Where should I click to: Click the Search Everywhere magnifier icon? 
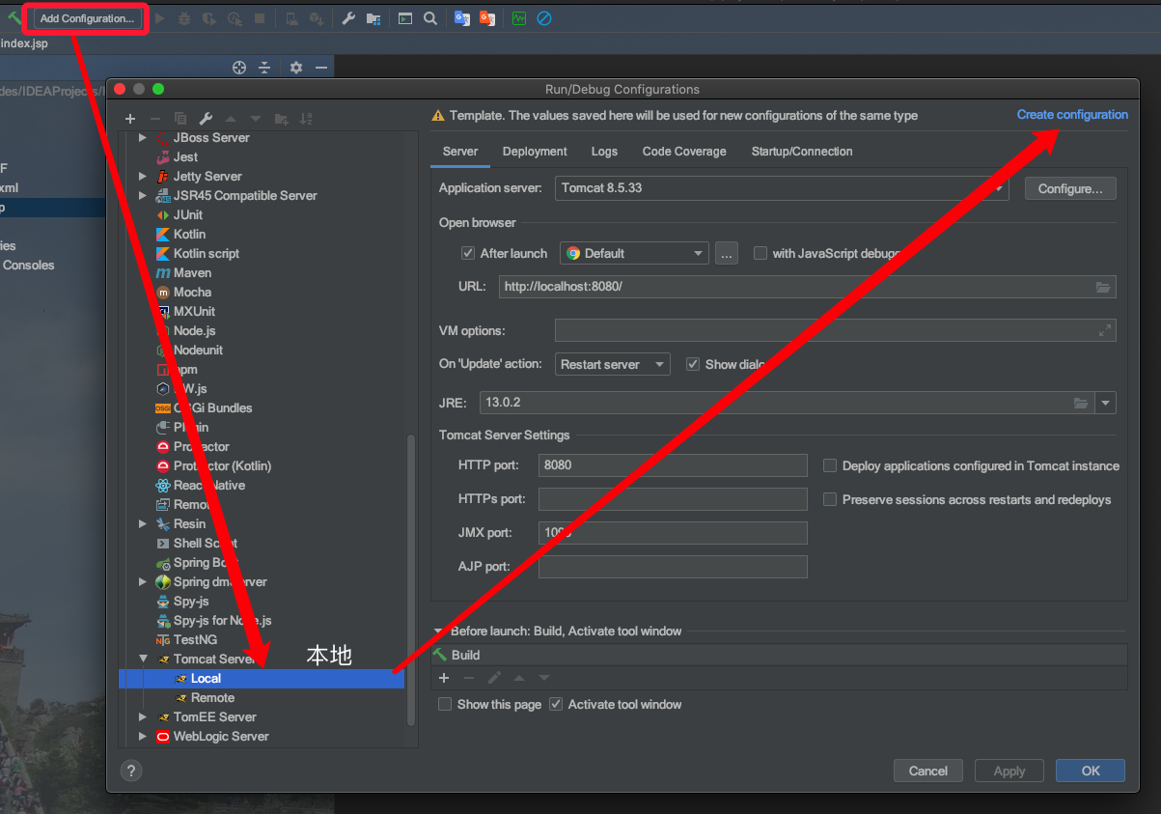(x=430, y=18)
